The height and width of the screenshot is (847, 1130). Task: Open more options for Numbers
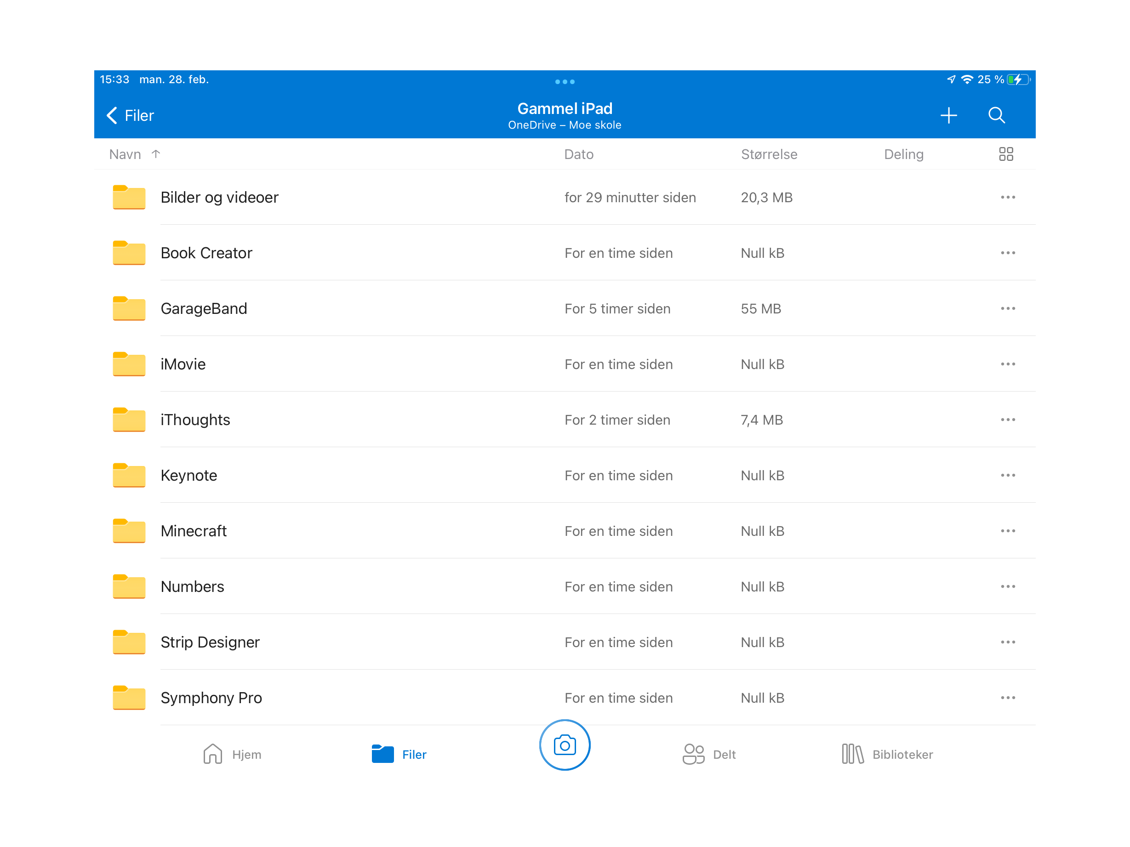(1008, 586)
